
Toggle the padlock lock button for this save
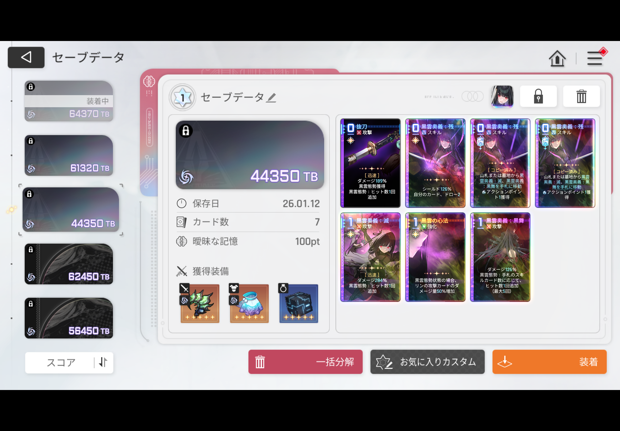[538, 96]
